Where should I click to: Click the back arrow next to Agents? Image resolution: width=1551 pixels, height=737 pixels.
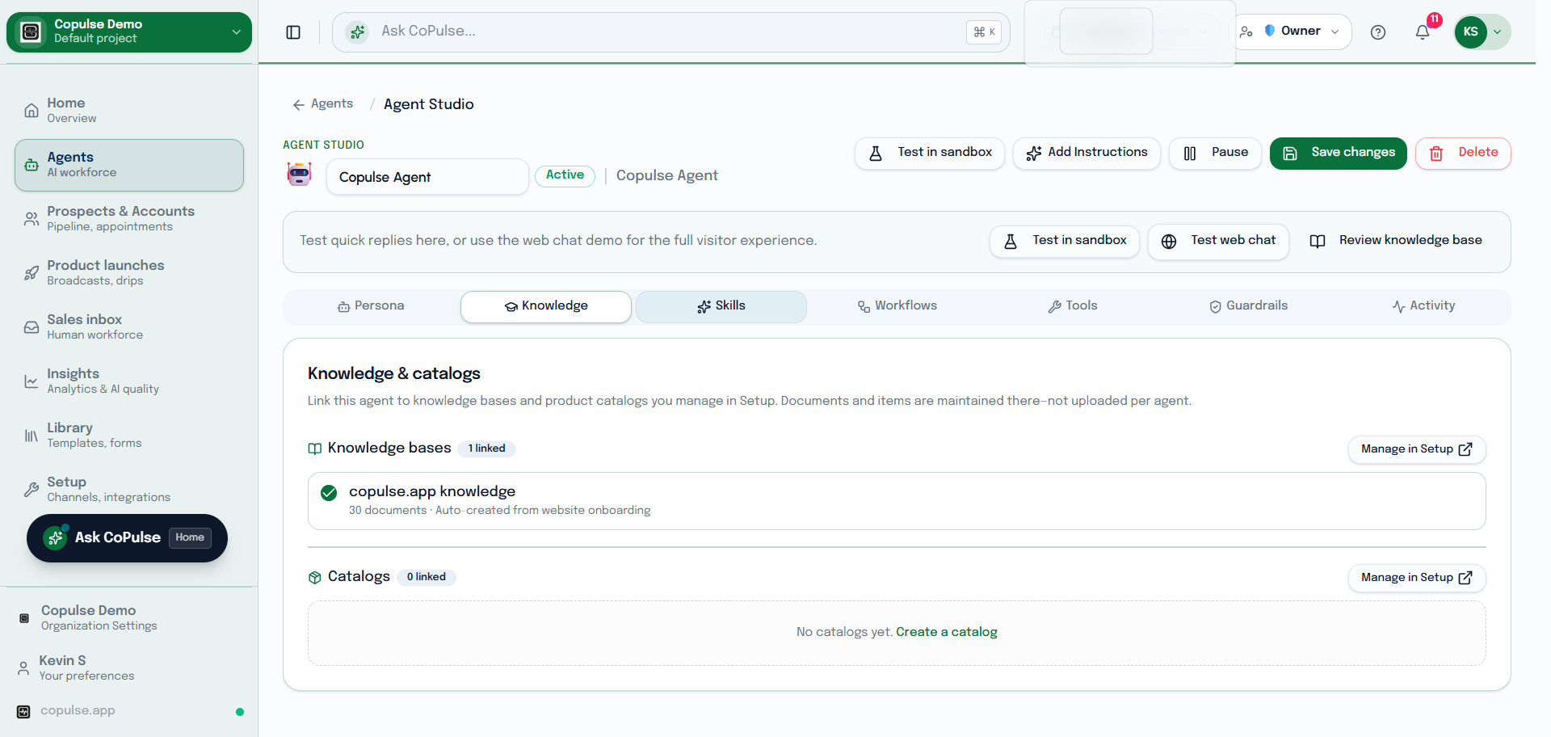click(x=299, y=104)
